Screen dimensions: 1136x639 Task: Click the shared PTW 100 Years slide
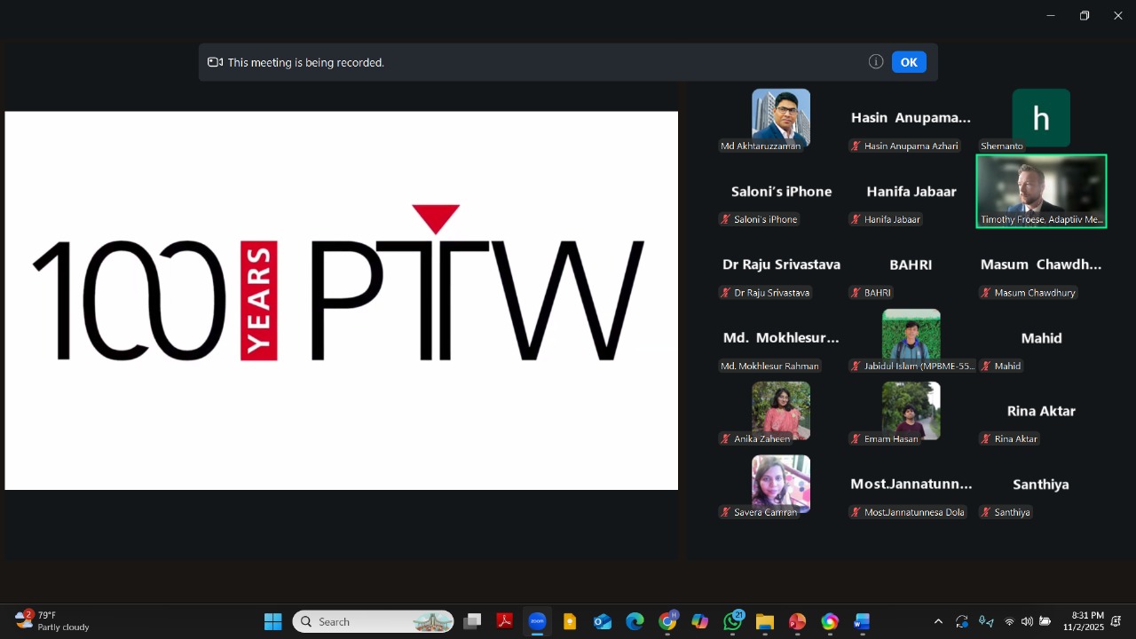pyautogui.click(x=341, y=300)
